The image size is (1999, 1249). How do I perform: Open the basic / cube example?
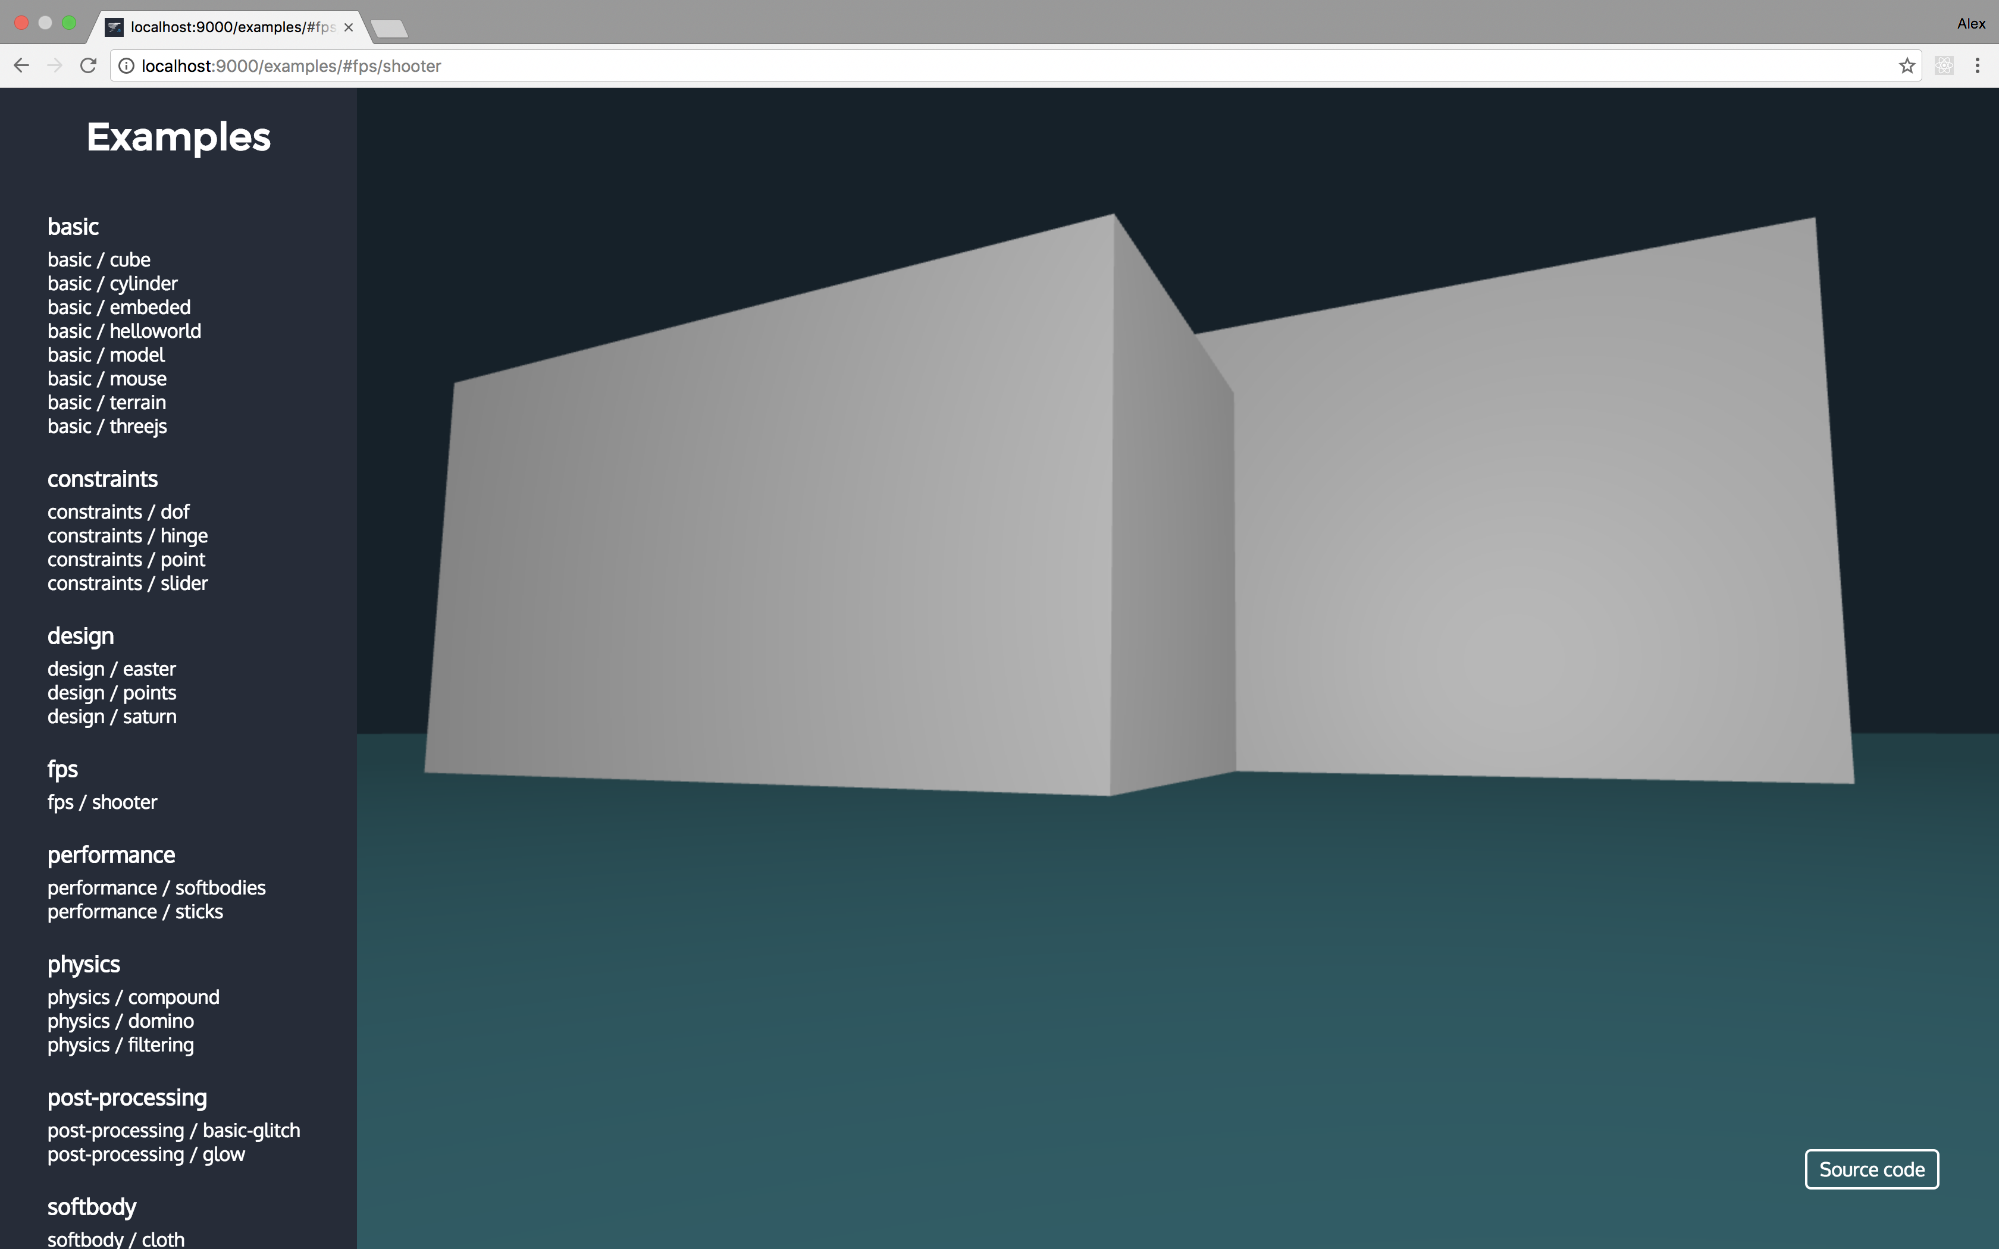pyautogui.click(x=98, y=259)
